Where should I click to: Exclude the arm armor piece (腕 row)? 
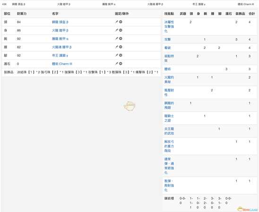point(121,39)
